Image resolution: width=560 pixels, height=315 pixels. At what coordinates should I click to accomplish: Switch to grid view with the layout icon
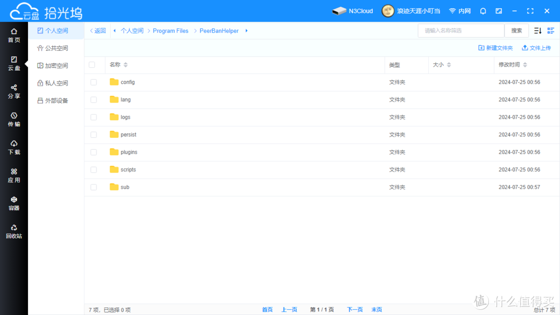[550, 31]
